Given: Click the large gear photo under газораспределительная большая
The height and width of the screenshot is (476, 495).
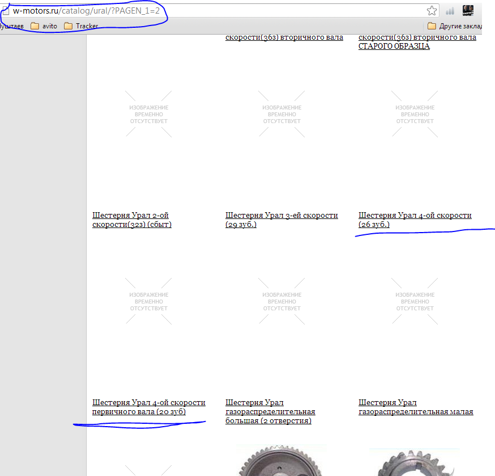Looking at the screenshot, I should [x=281, y=460].
